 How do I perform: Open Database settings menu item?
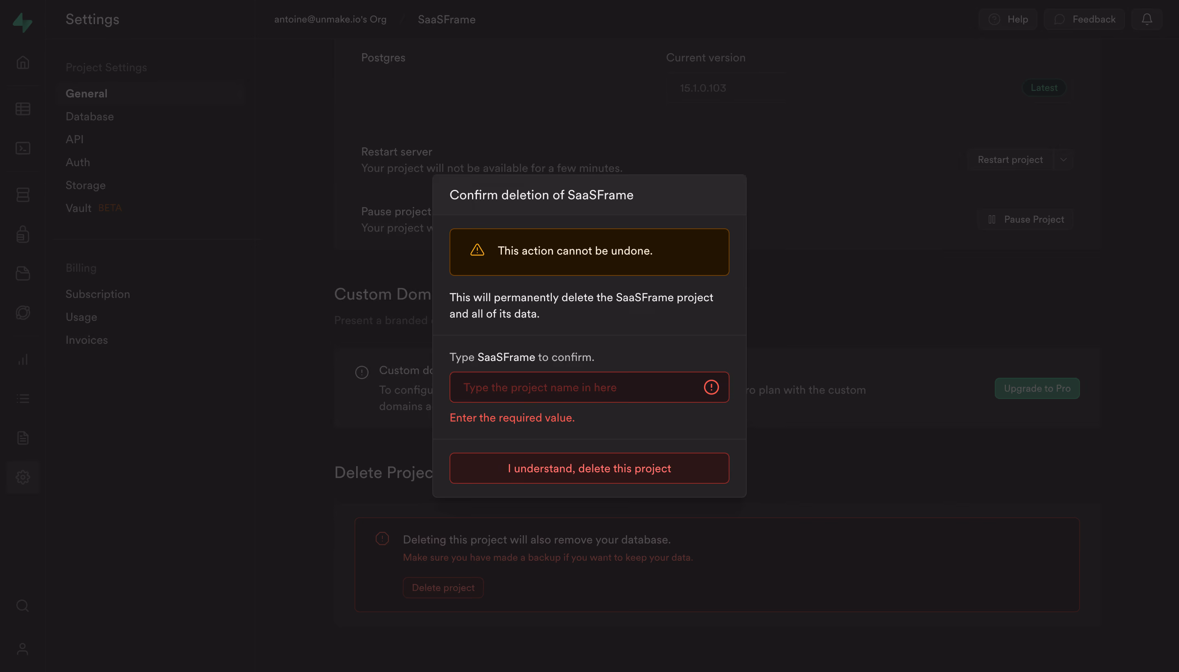90,116
